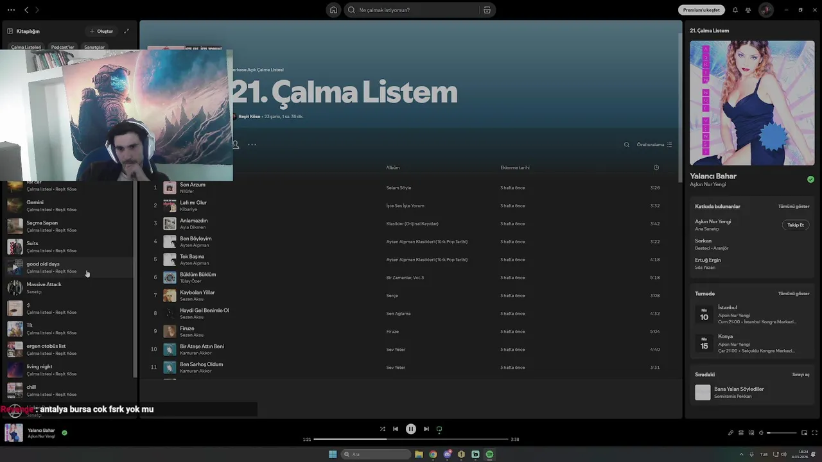Click the Yalancı Bahar album art in right panel
Screen dimensions: 822x462
pyautogui.click(x=752, y=103)
